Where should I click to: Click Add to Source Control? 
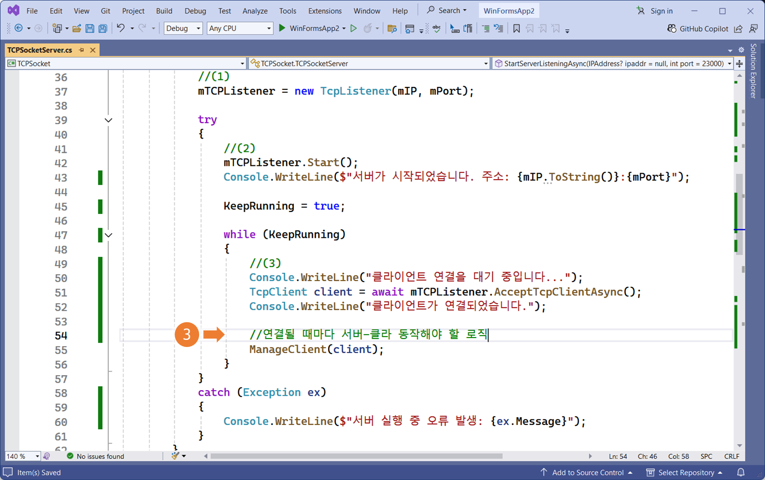(586, 472)
